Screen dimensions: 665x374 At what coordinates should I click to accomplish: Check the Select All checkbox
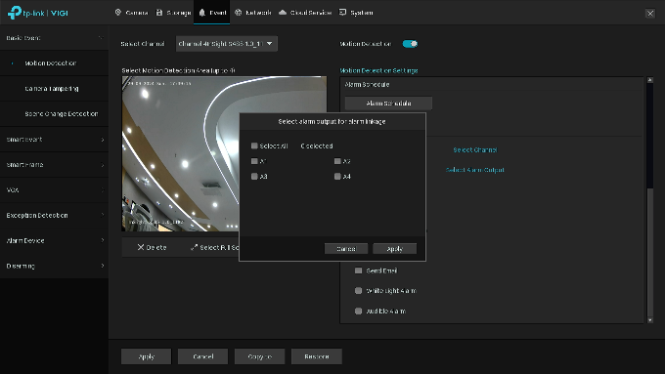tap(254, 145)
